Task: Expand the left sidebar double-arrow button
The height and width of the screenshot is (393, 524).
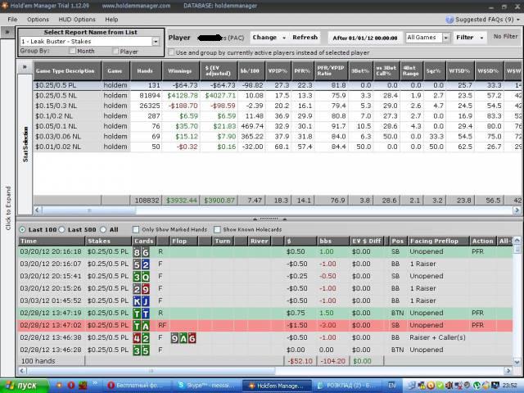Action: tap(7, 32)
